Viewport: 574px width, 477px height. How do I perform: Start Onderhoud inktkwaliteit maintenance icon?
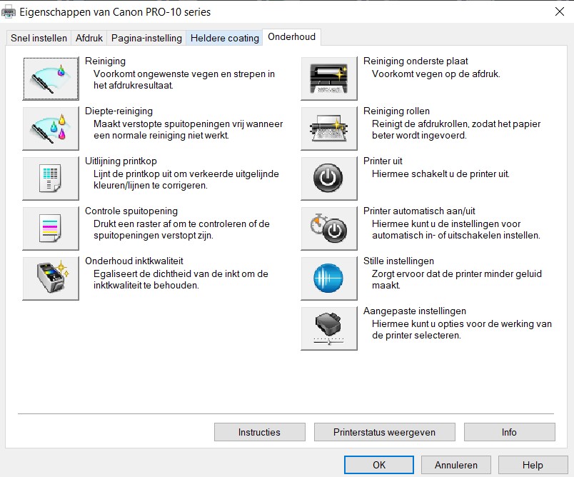point(51,278)
